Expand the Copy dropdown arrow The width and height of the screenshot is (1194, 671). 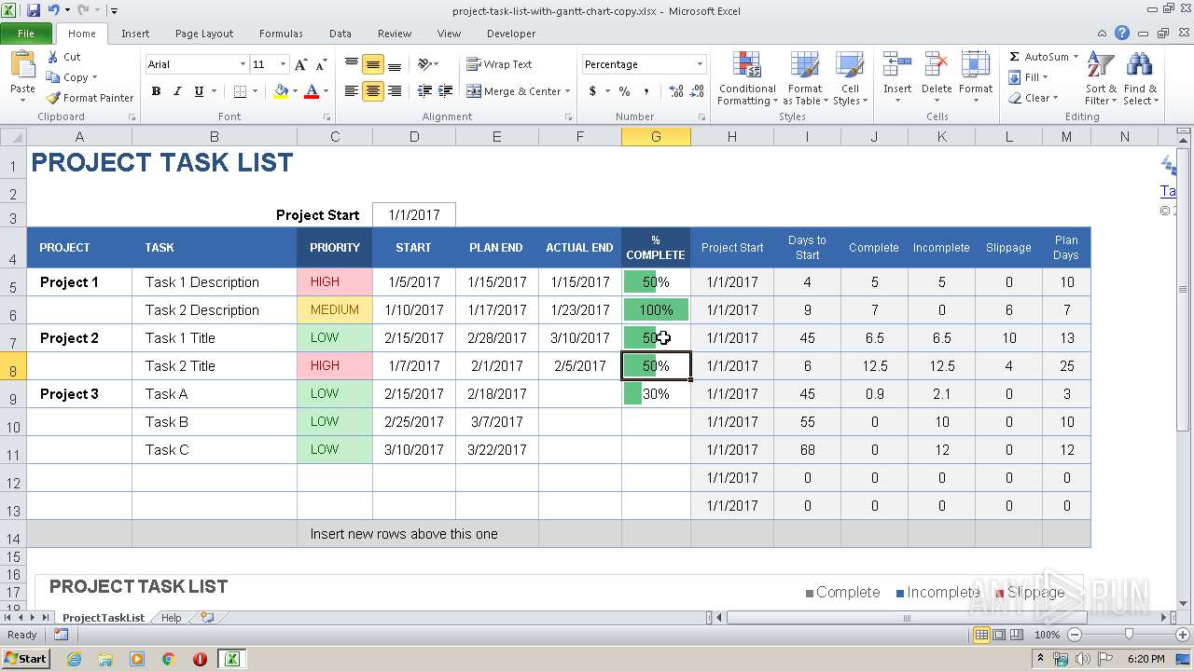click(x=94, y=77)
